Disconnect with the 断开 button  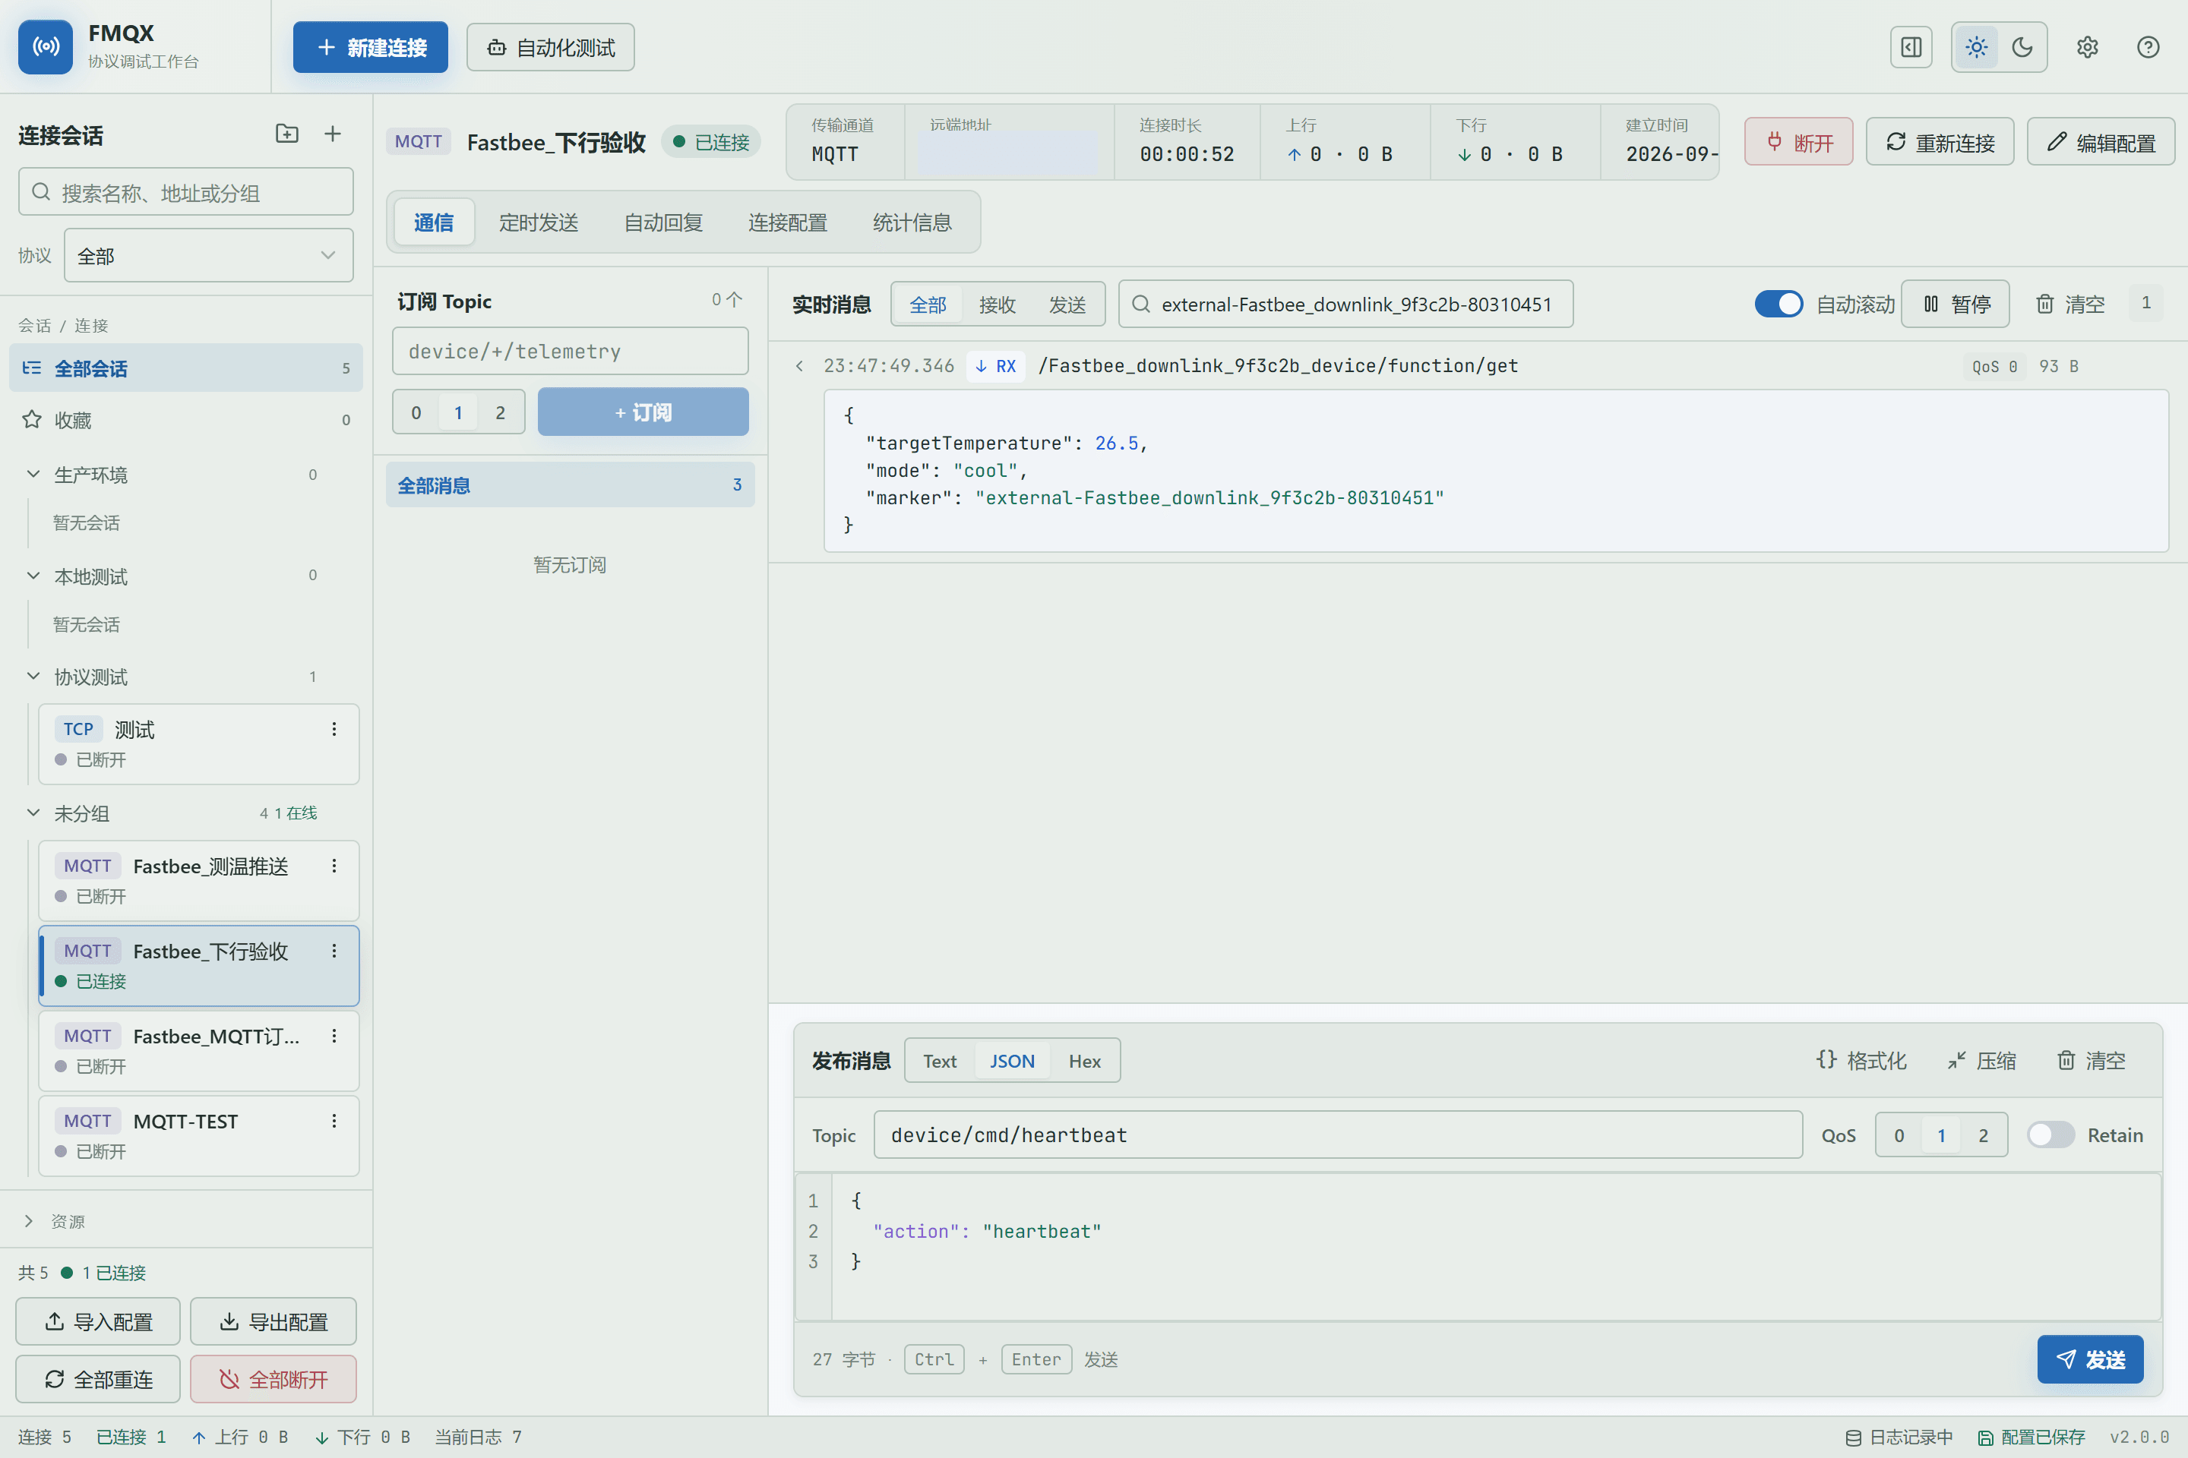[1798, 142]
